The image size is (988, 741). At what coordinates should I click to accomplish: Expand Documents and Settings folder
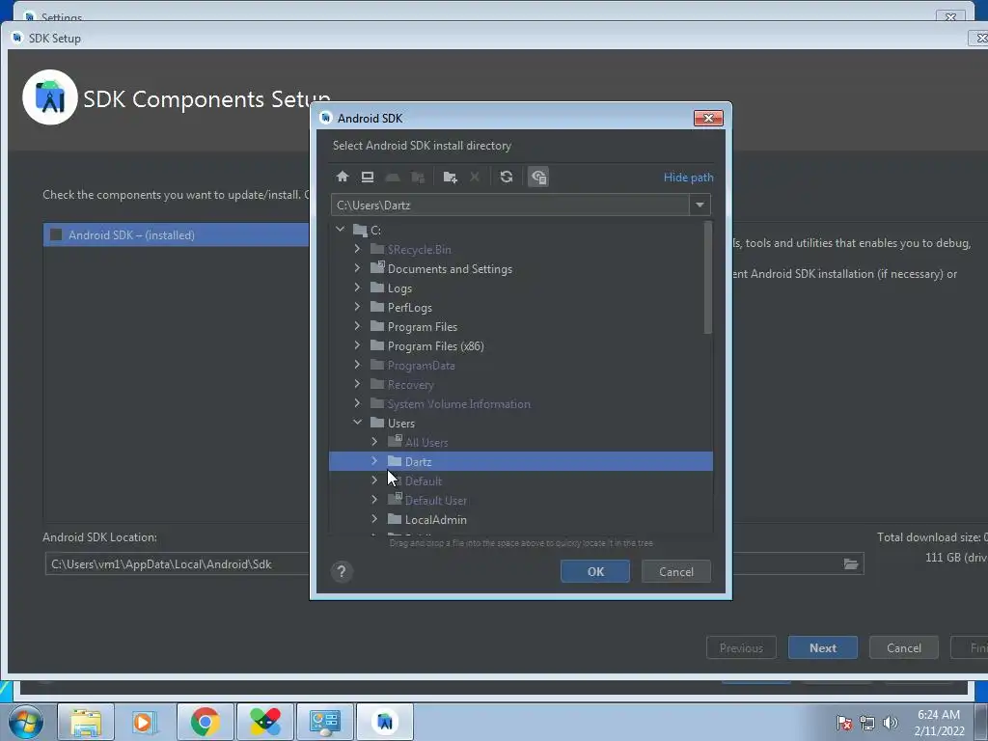point(357,268)
